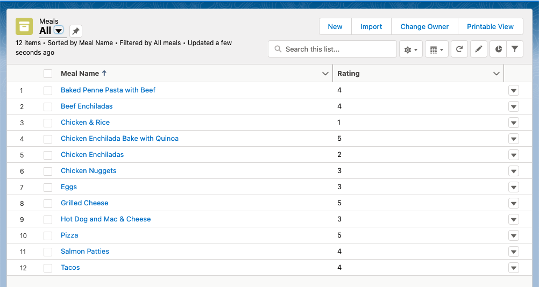The width and height of the screenshot is (539, 287).
Task: Open the All list view dropdown
Action: [59, 31]
